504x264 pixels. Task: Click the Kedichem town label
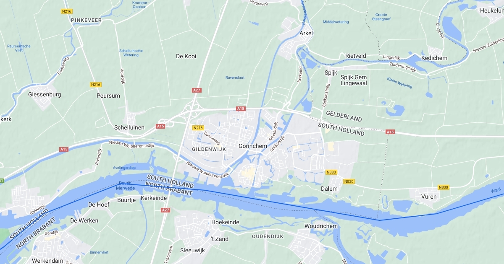tap(434, 58)
